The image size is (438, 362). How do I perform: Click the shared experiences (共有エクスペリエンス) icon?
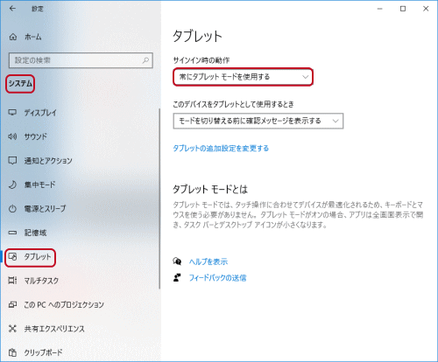pos(12,329)
